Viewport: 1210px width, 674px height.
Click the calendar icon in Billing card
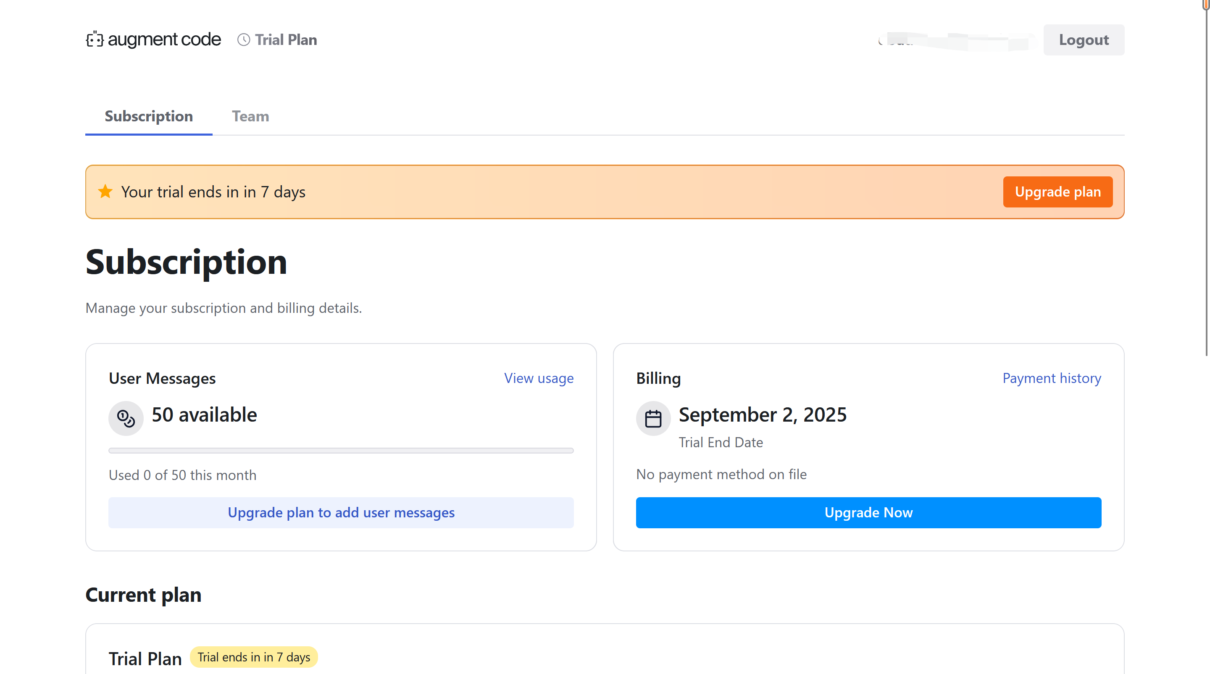tap(653, 418)
